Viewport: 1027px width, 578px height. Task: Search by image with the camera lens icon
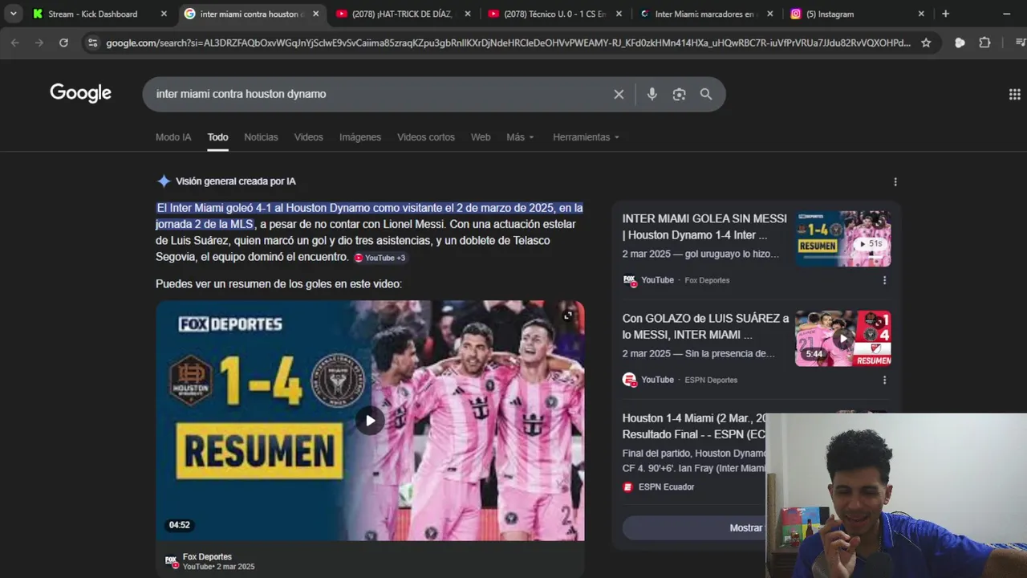tap(679, 94)
